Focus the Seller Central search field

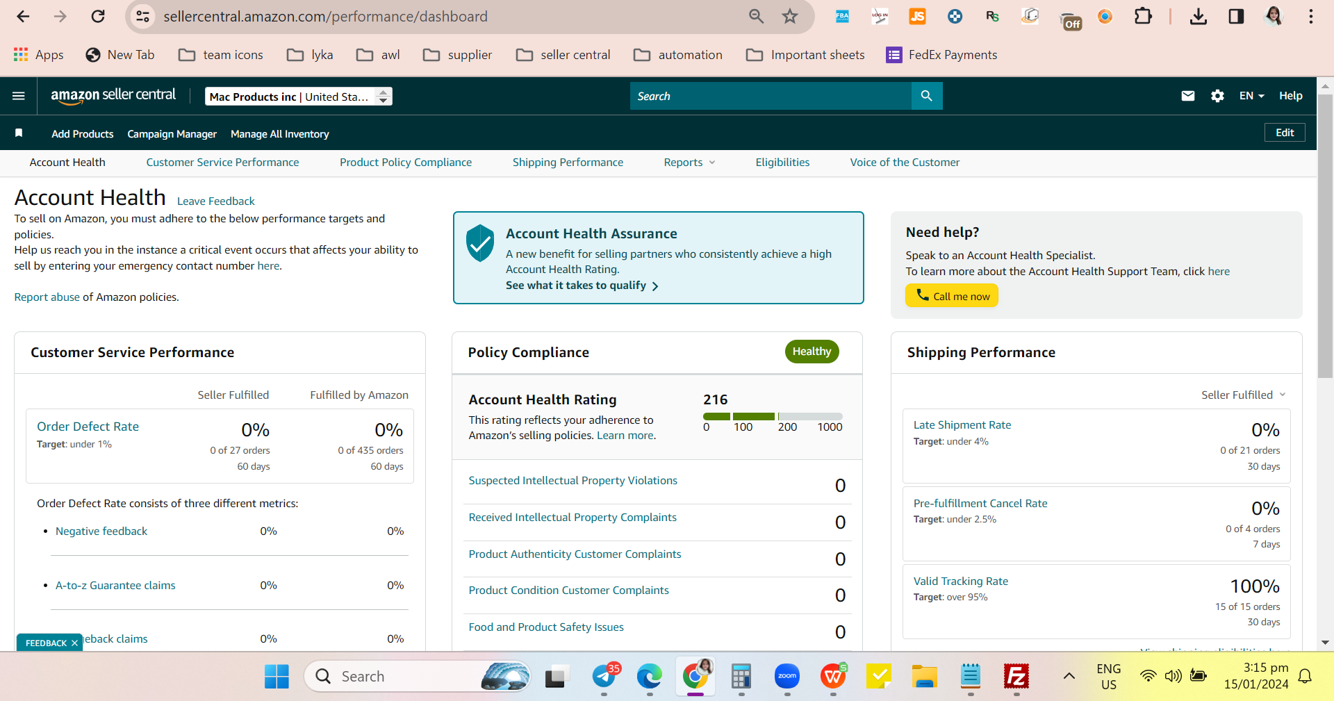(771, 96)
